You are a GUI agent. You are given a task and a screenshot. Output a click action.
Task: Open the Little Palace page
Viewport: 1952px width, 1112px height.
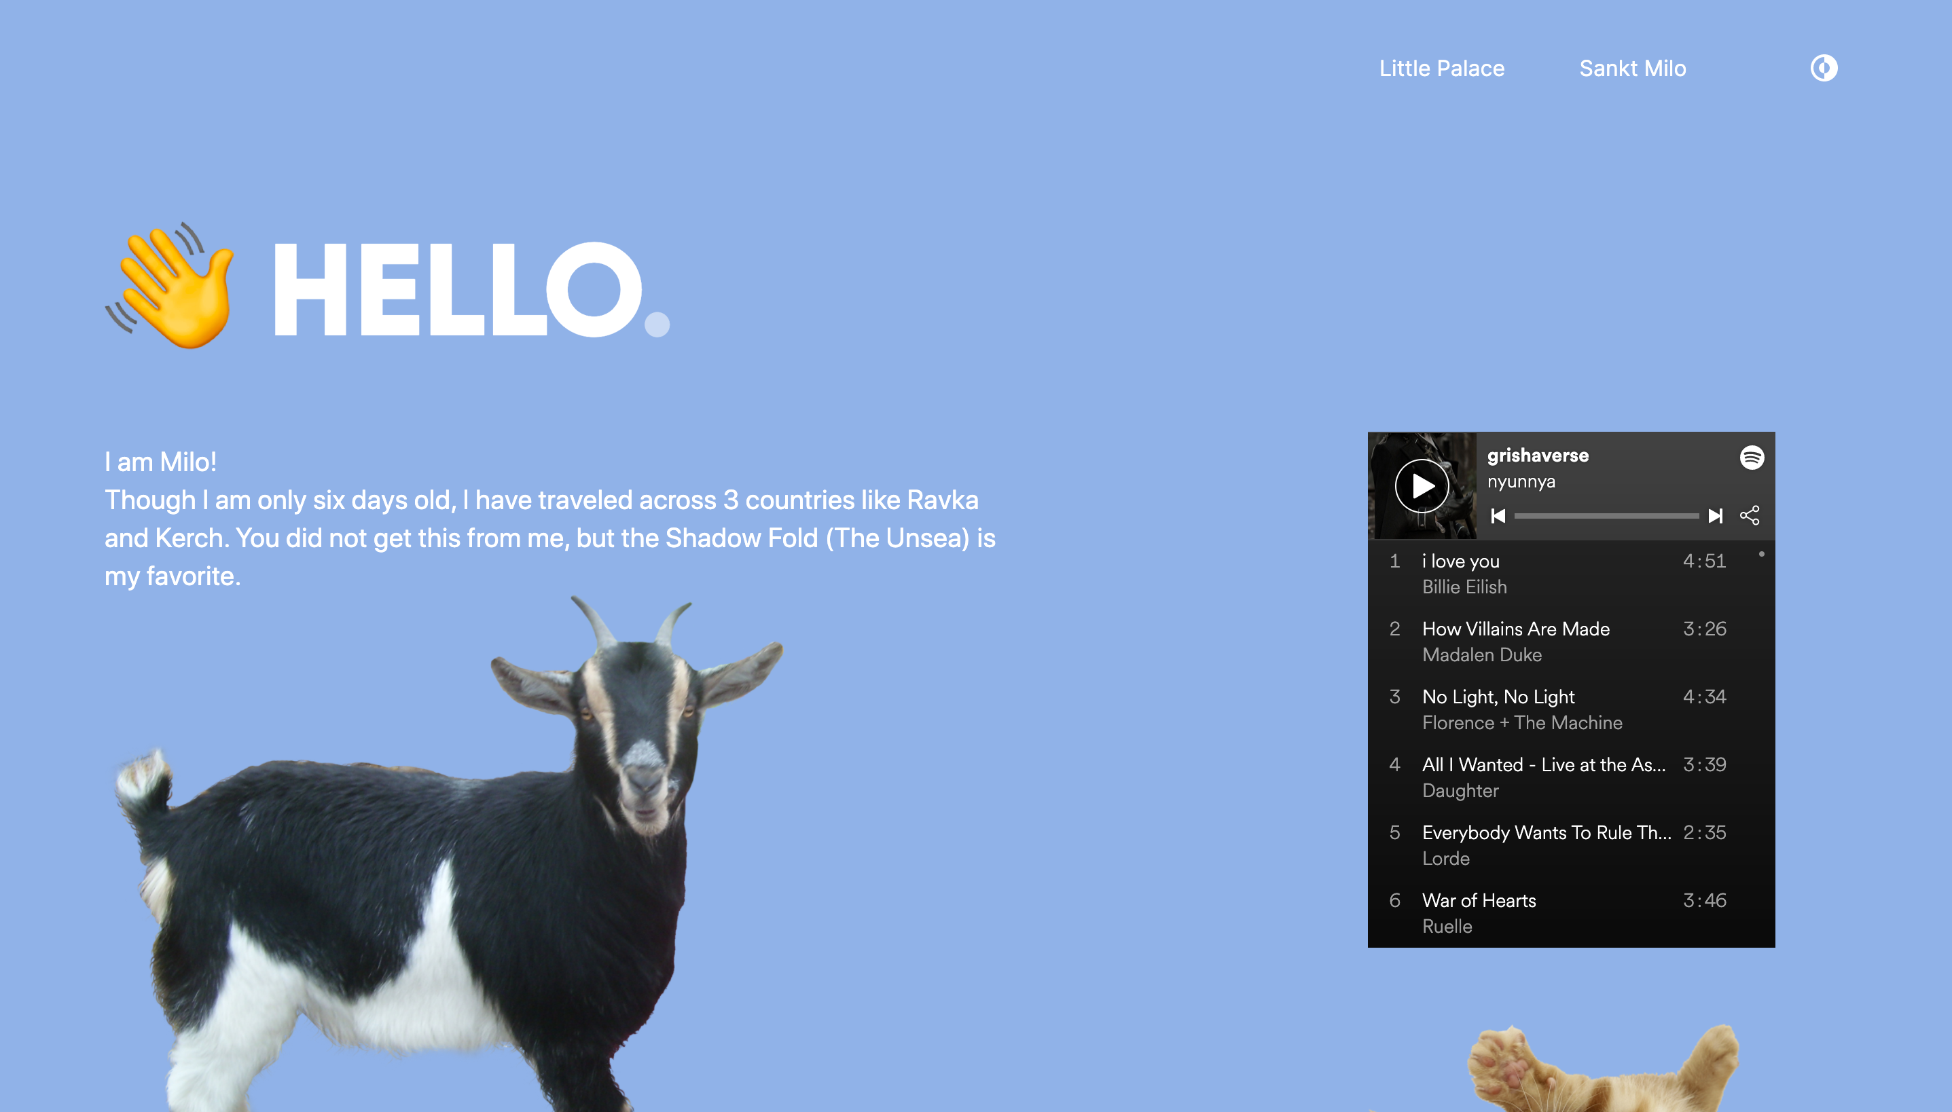click(1442, 69)
